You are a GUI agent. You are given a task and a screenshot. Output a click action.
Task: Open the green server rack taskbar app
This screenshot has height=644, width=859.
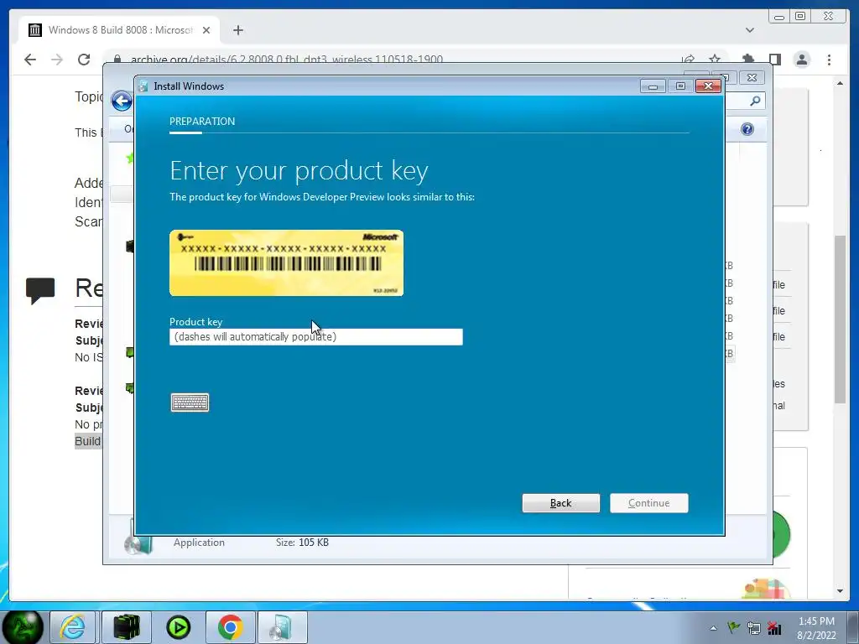[127, 627]
